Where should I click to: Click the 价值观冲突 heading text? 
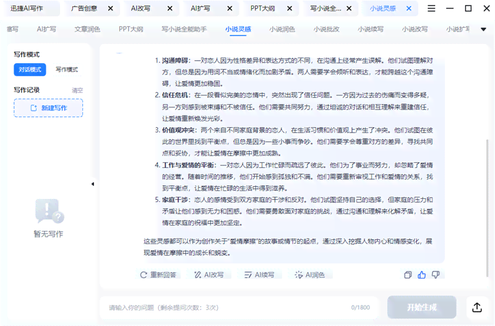(x=178, y=130)
